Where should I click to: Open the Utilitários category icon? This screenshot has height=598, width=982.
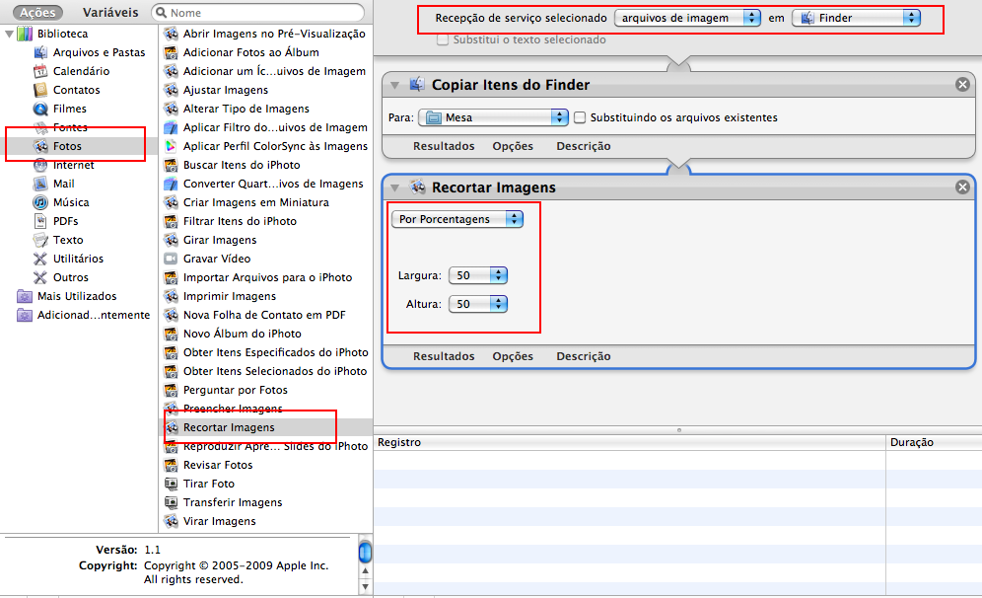pos(40,259)
